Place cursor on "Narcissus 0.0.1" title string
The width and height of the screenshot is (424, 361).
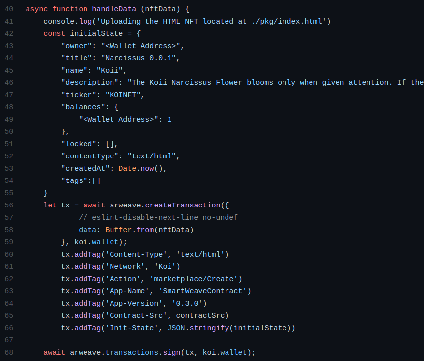coord(138,58)
